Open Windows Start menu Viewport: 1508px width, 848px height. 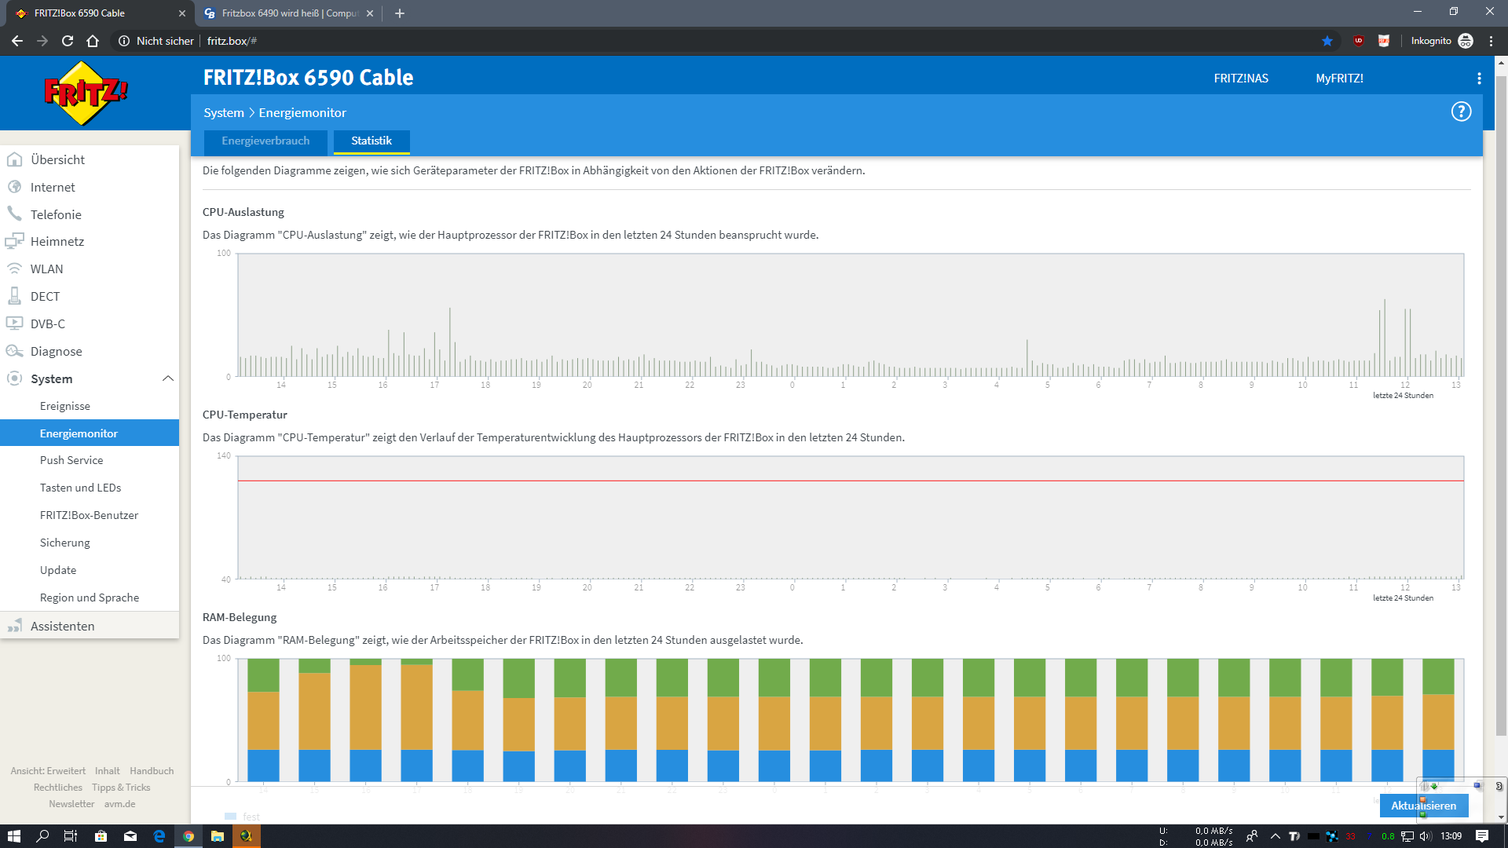[x=13, y=836]
